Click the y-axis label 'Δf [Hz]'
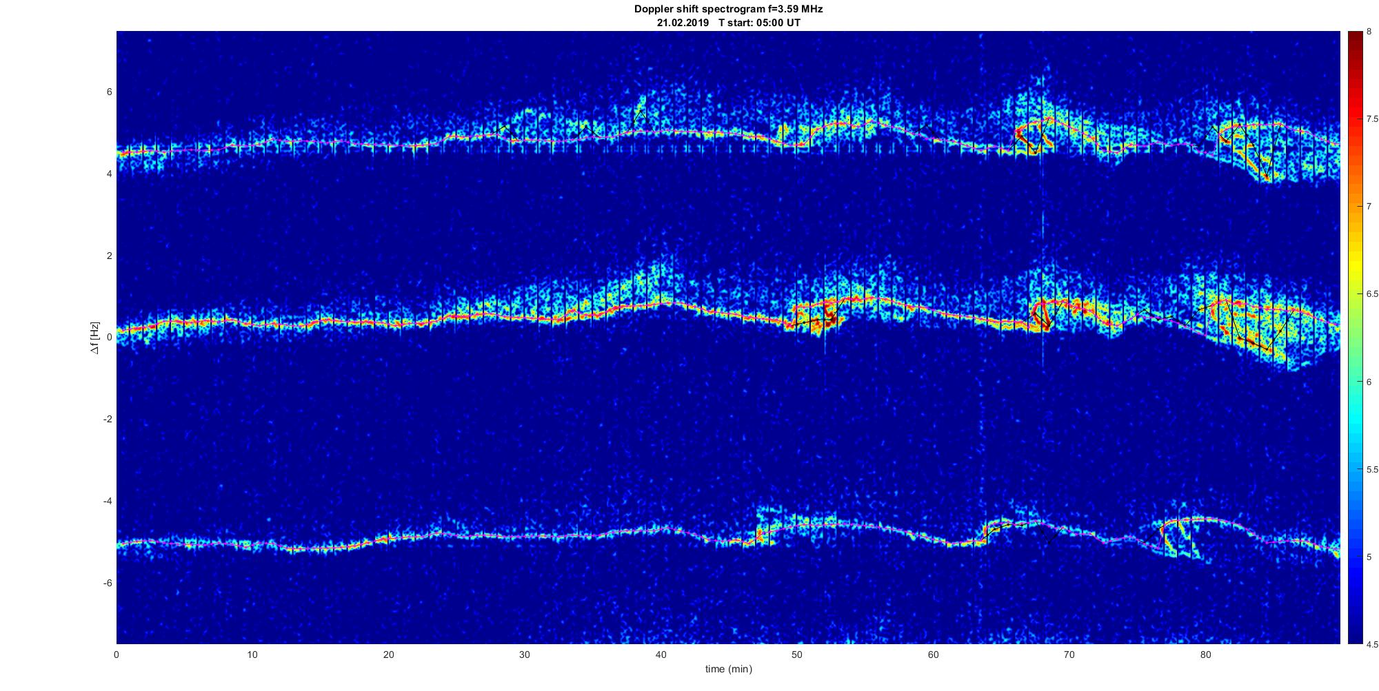Viewport: 1379px width, 691px height. click(x=95, y=338)
